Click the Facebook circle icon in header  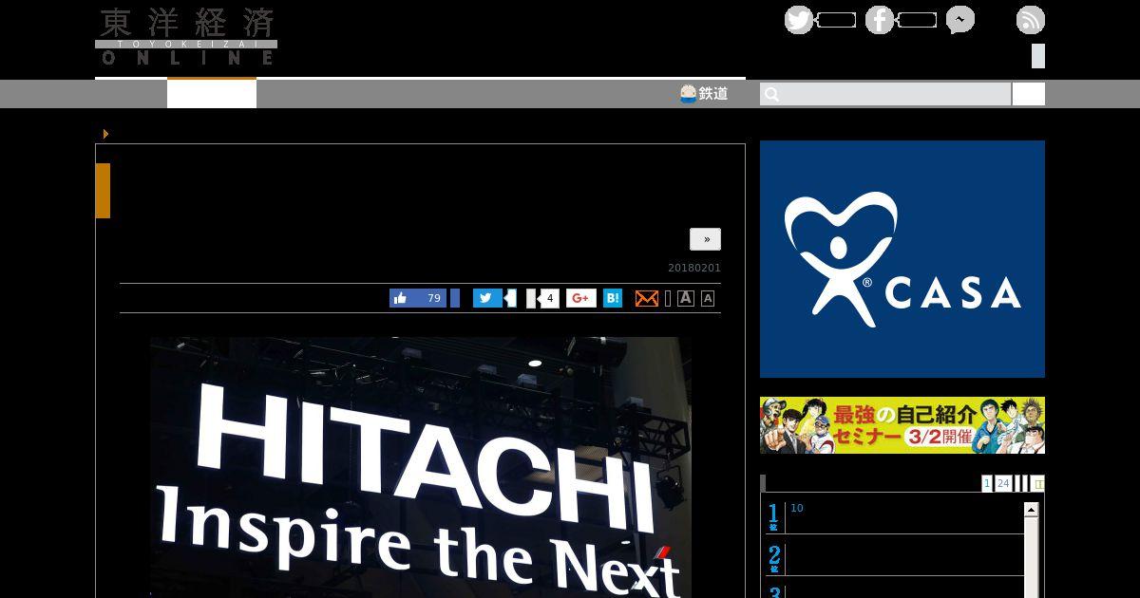pyautogui.click(x=880, y=20)
